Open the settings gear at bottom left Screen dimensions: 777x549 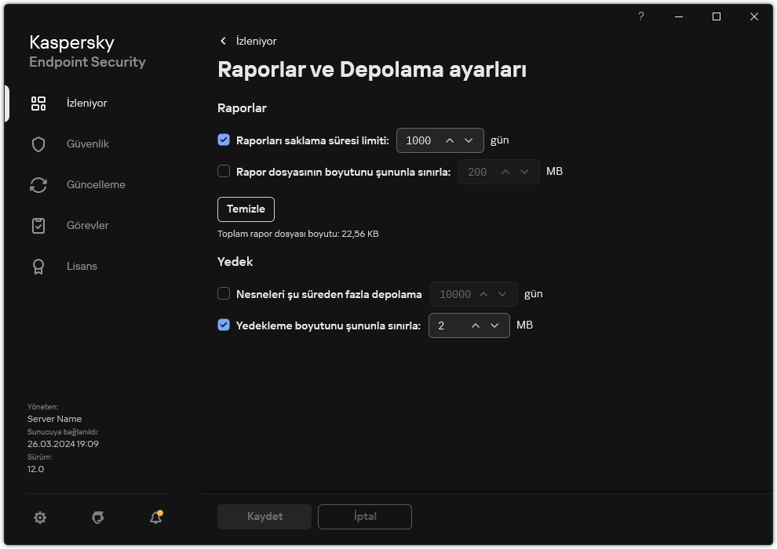coord(39,518)
